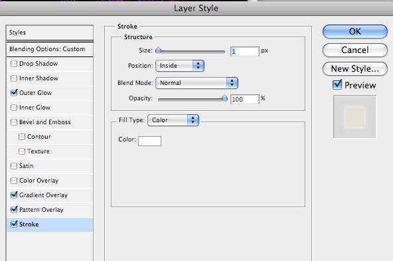
Task: Click the Cancel button
Action: click(x=355, y=50)
